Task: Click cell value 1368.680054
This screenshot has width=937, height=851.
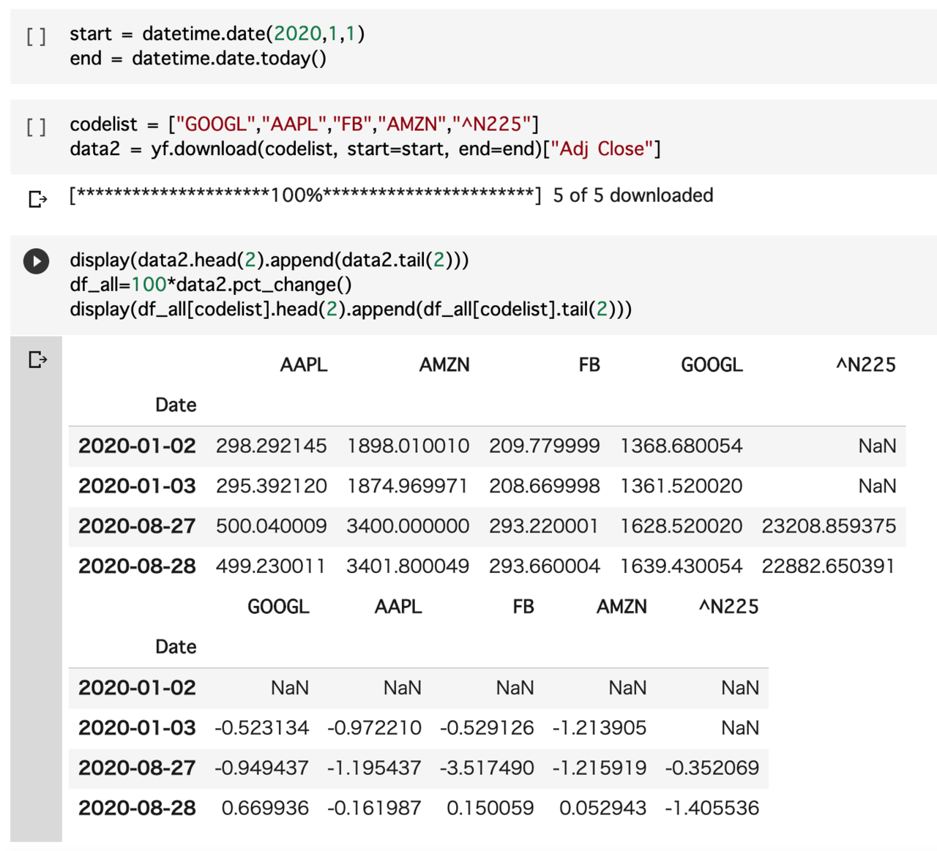Action: 682,446
